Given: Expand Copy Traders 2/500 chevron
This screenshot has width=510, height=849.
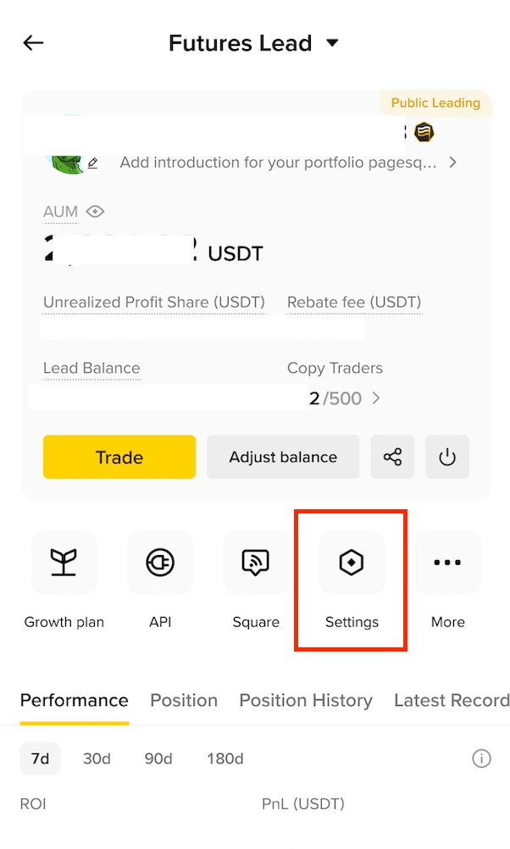Looking at the screenshot, I should 376,398.
